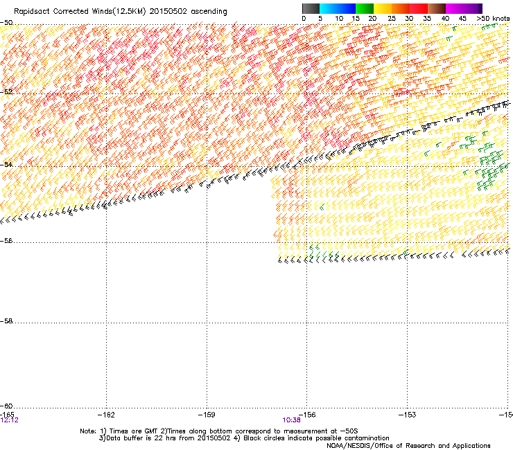Click the -54 latitude axis label

coord(6,164)
